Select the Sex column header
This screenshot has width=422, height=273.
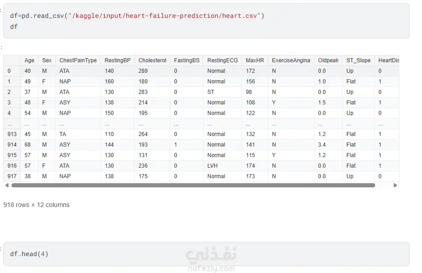click(47, 60)
